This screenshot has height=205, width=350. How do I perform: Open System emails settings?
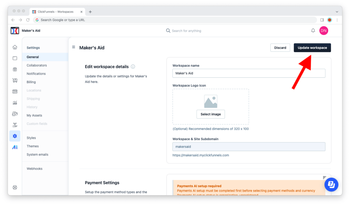coord(38,155)
